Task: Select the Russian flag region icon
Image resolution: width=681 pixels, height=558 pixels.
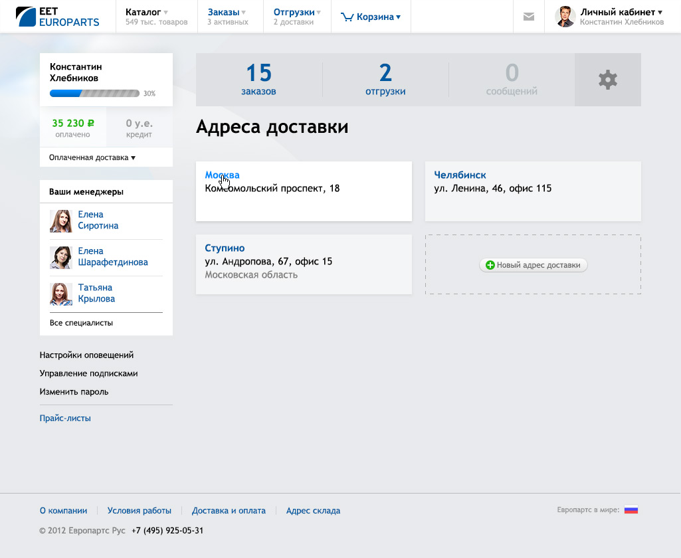Action: pos(631,510)
